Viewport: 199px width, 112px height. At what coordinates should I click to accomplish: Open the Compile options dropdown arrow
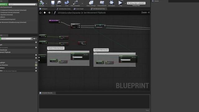click(x=46, y=3)
